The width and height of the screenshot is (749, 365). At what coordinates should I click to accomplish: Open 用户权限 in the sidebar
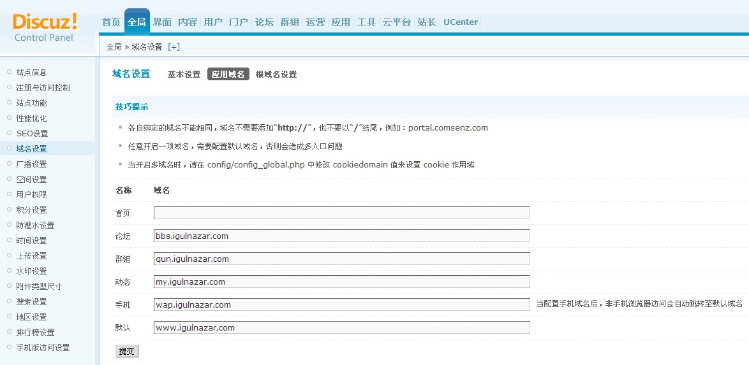31,195
